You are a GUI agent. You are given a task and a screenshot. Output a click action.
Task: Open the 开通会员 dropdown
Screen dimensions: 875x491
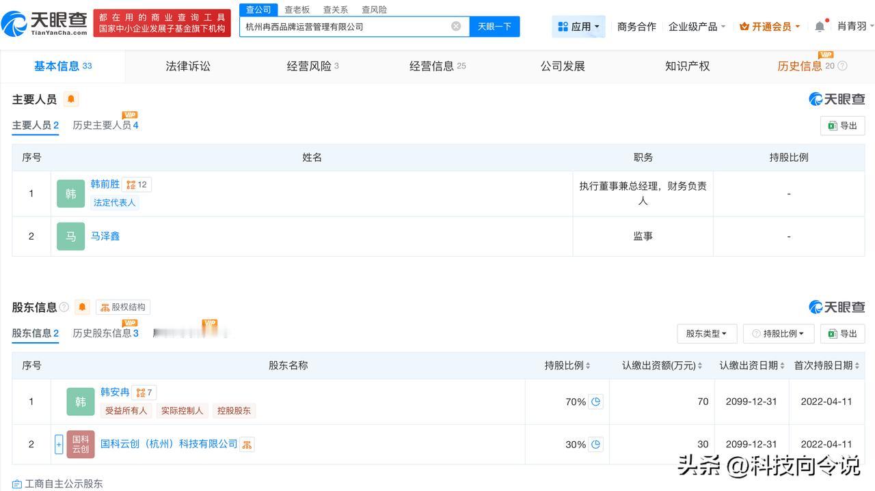point(770,27)
